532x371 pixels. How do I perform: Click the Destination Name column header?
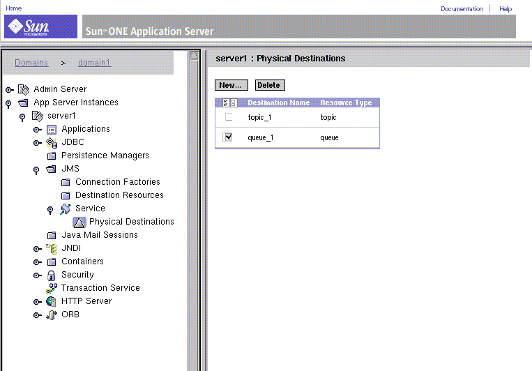pos(279,103)
